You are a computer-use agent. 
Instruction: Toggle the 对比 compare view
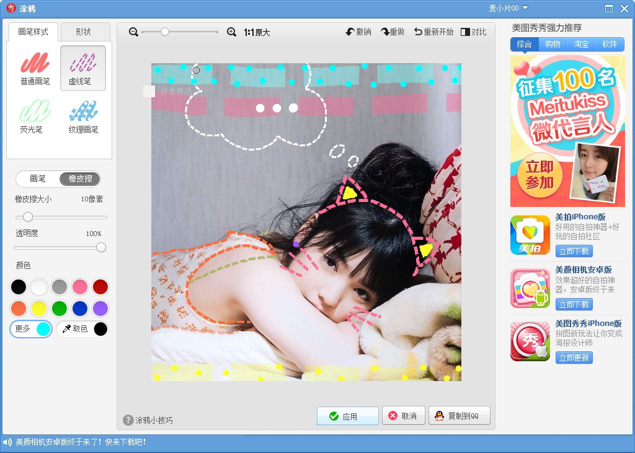click(x=473, y=32)
